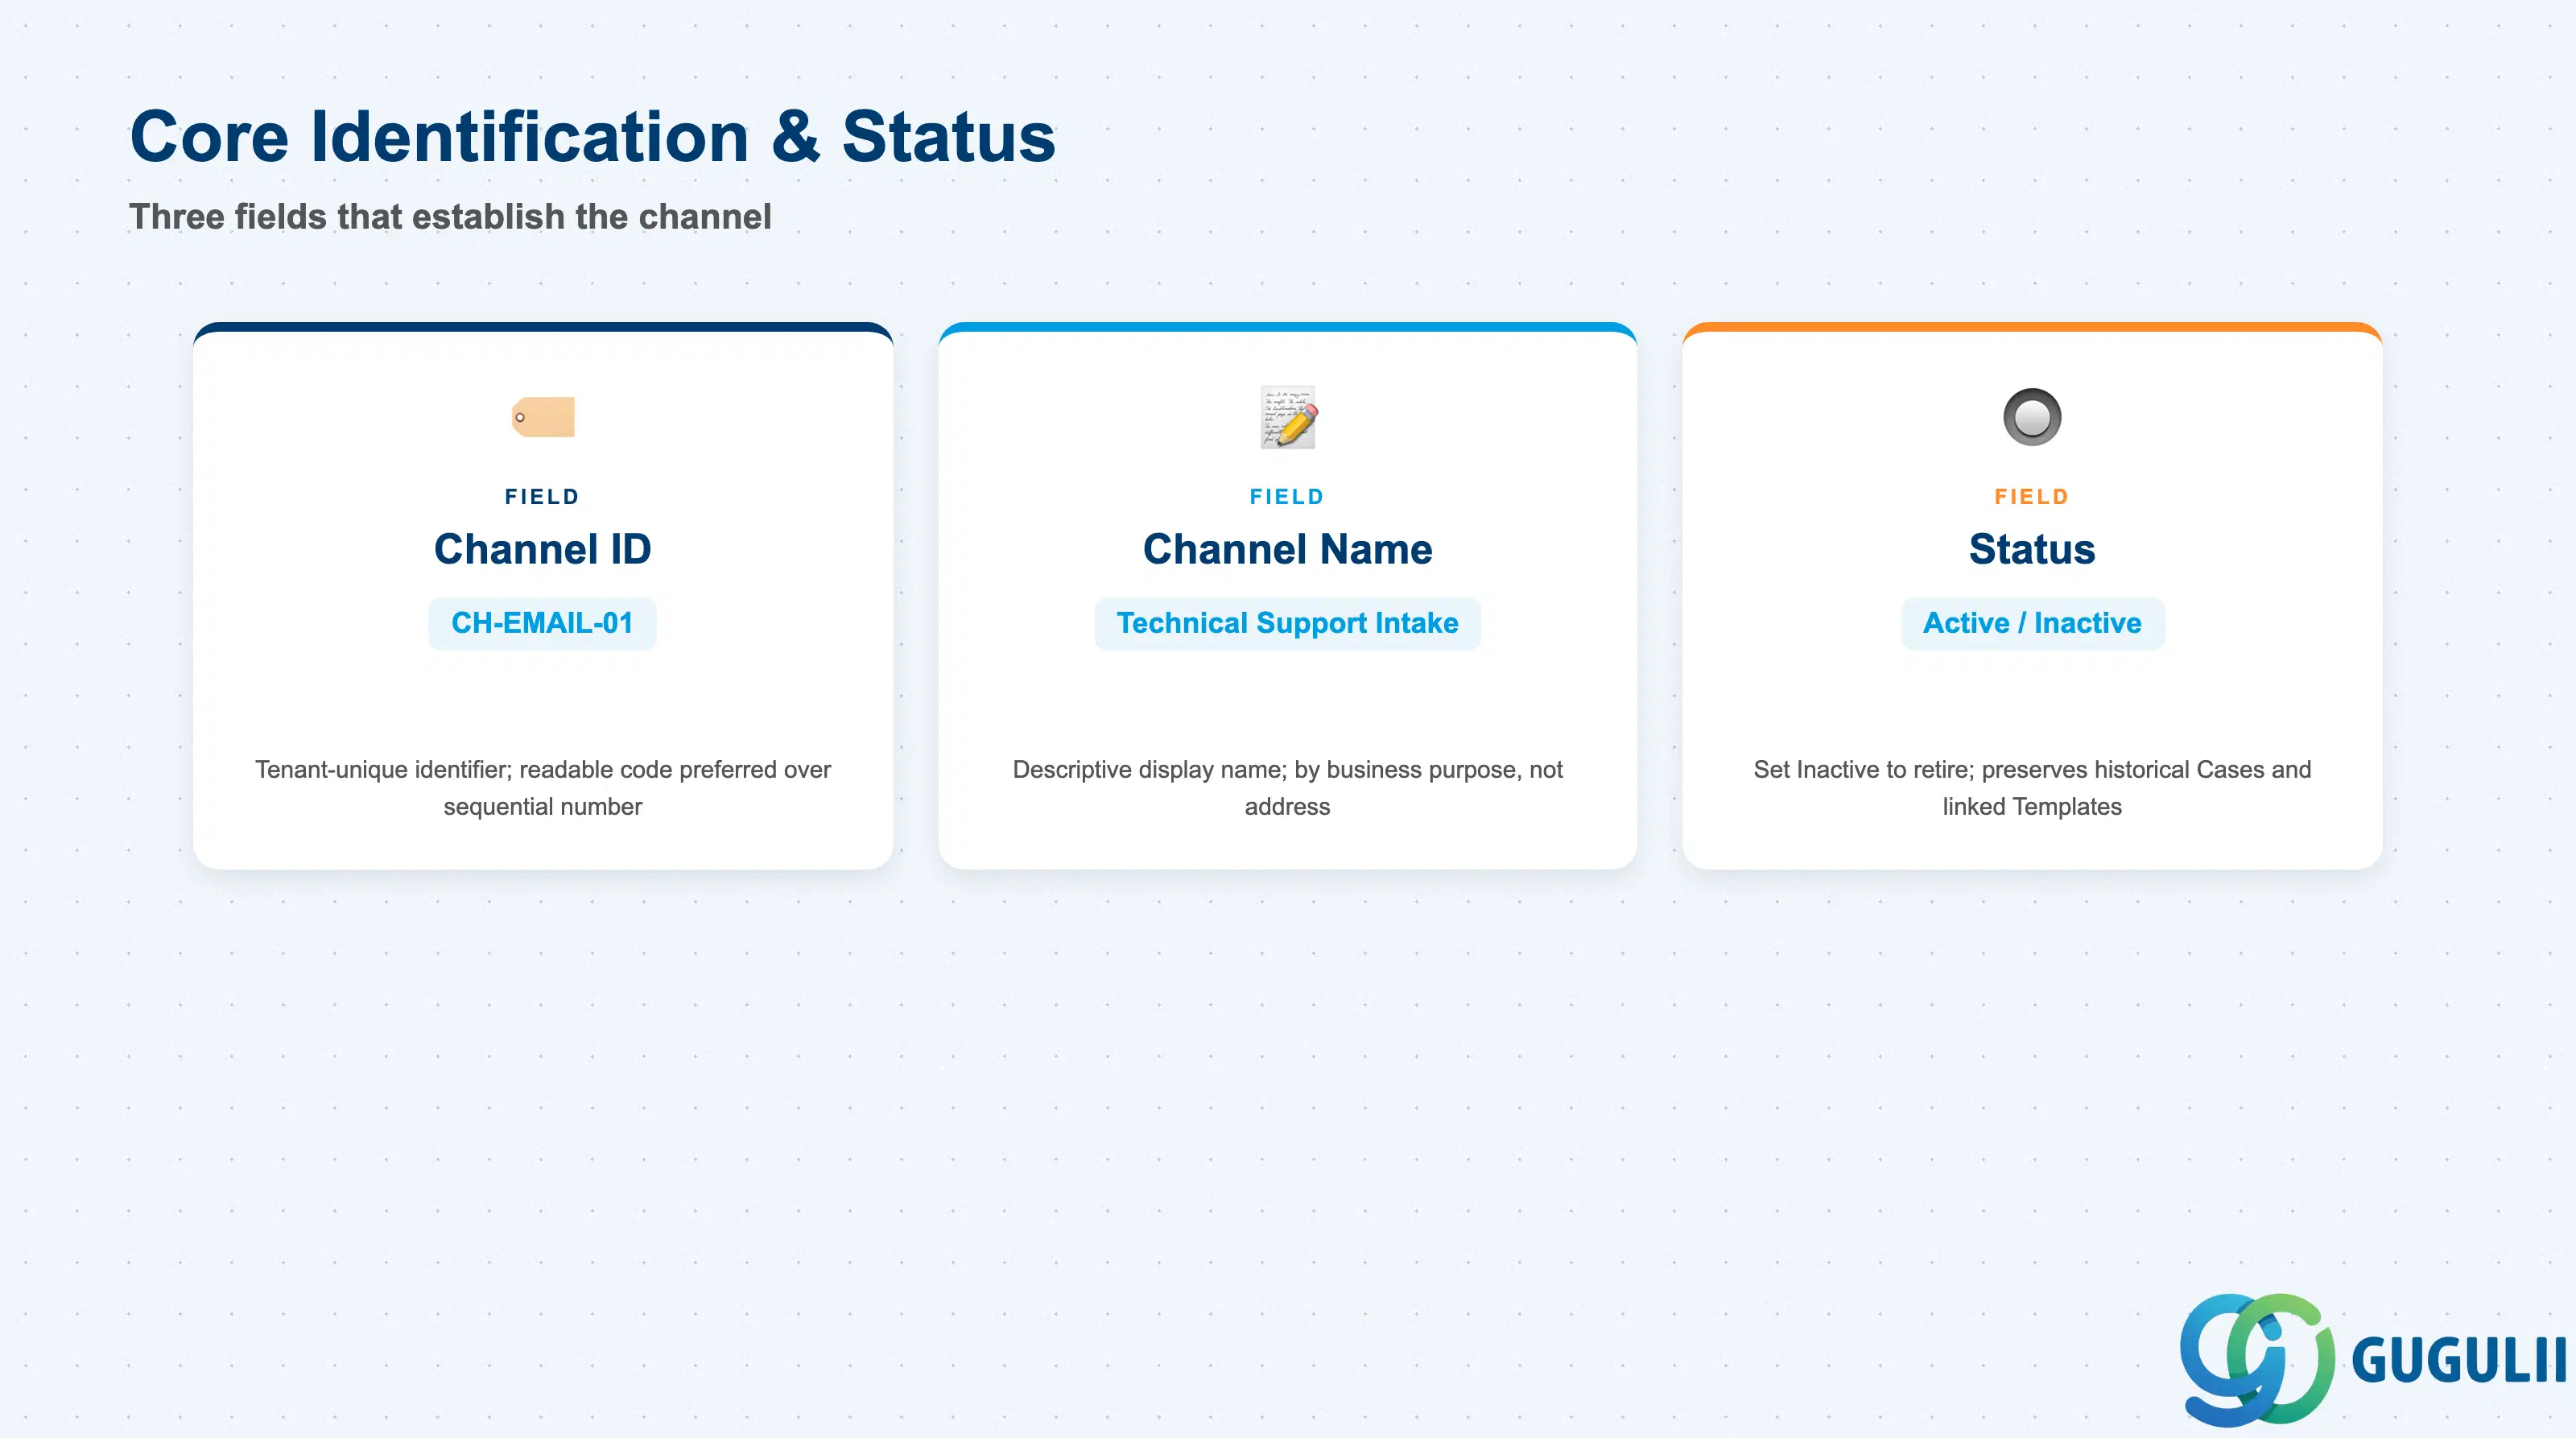Viewport: 2576px width, 1438px height.
Task: Click the memo pencil icon above Channel Name
Action: point(1288,417)
